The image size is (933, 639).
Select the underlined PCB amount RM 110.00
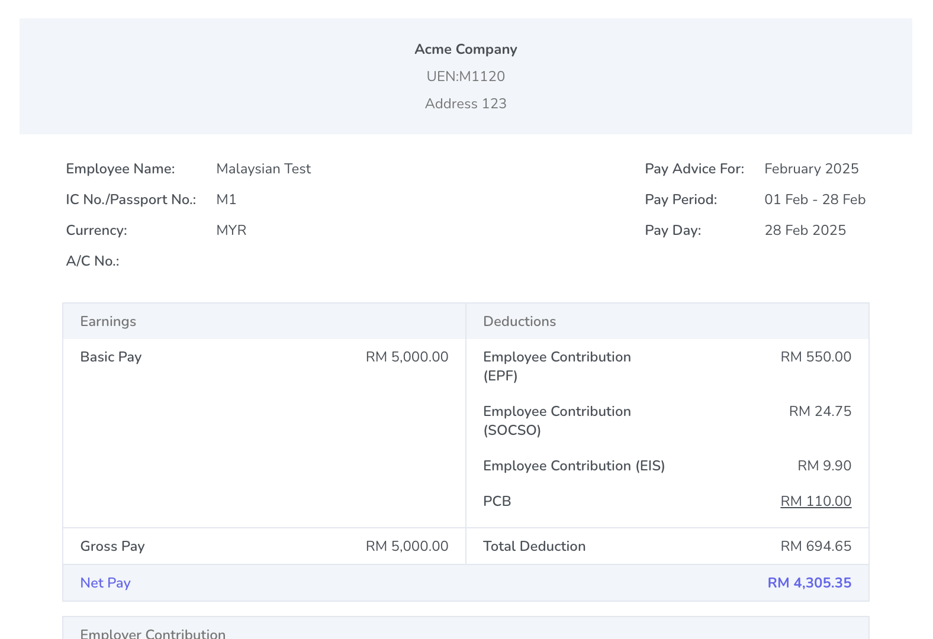[816, 501]
